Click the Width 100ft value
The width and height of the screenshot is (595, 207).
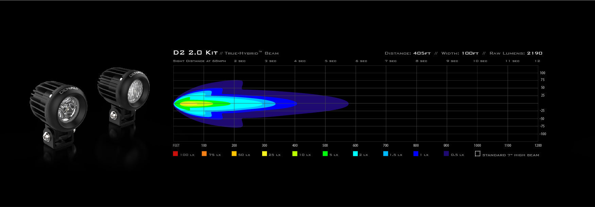click(470, 53)
